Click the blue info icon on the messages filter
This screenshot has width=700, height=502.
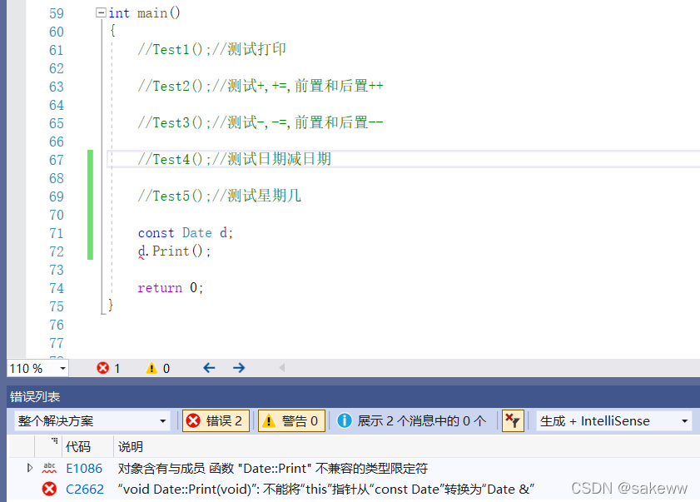pyautogui.click(x=345, y=420)
